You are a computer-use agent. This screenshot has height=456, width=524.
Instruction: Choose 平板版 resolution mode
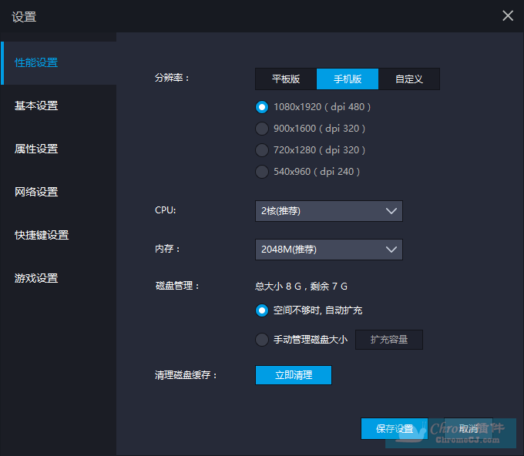tap(286, 79)
